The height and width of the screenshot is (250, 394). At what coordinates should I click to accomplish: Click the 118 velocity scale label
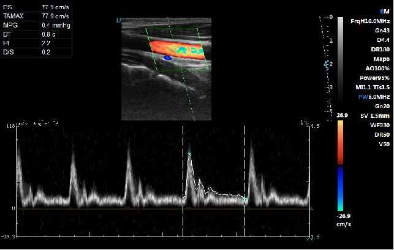click(x=10, y=126)
